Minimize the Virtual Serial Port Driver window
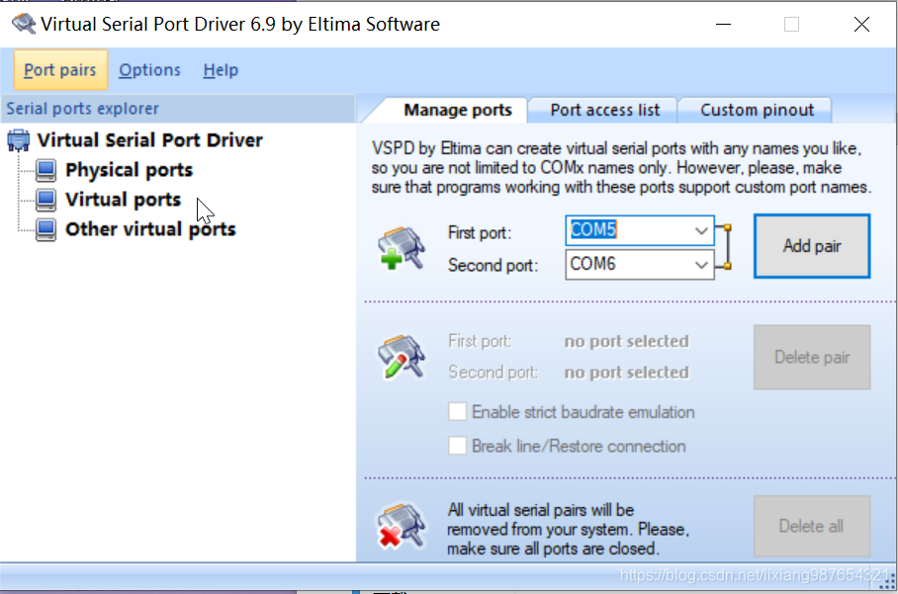The image size is (898, 594). [x=723, y=24]
